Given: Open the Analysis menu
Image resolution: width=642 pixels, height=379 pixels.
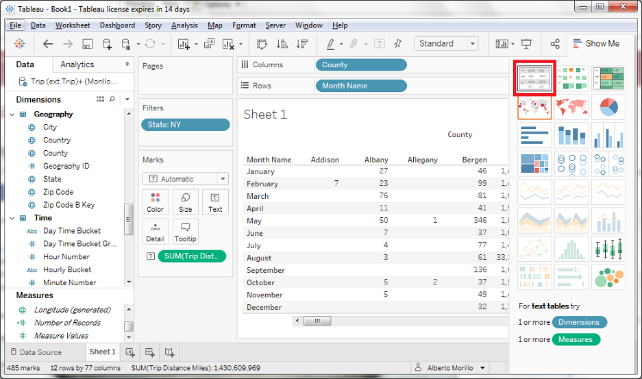Looking at the screenshot, I should [184, 25].
